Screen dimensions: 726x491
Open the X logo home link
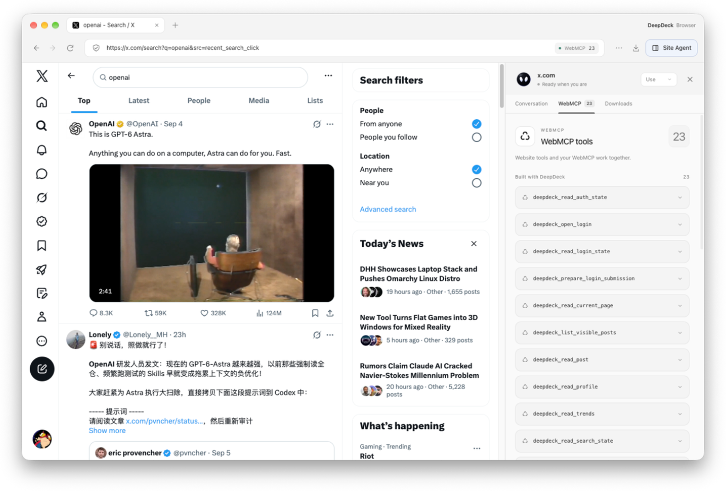(42, 76)
